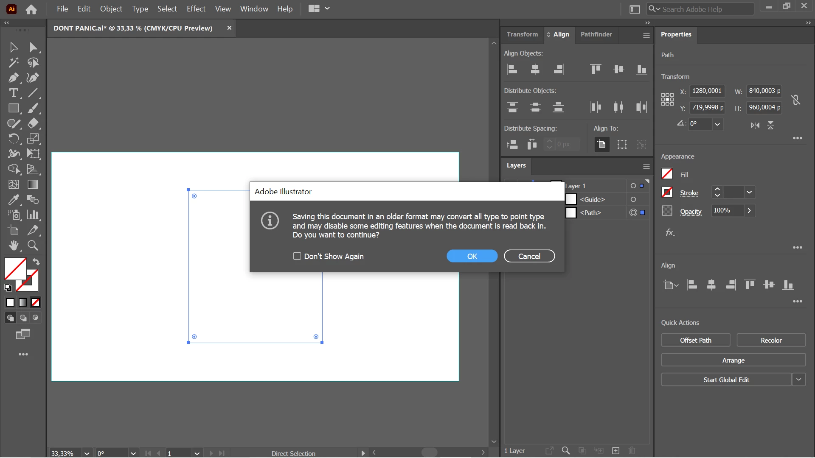
Task: Choose the Hand tool
Action: (13, 246)
